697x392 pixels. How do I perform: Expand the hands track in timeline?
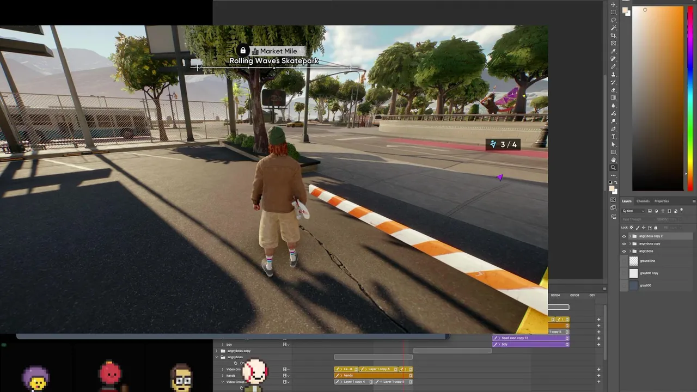(222, 376)
